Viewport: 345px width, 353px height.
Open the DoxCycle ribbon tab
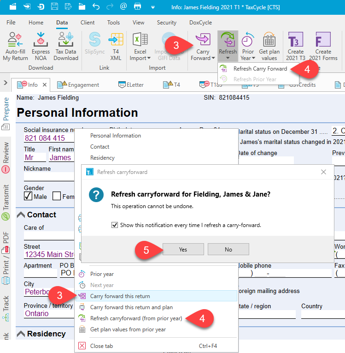[x=200, y=23]
